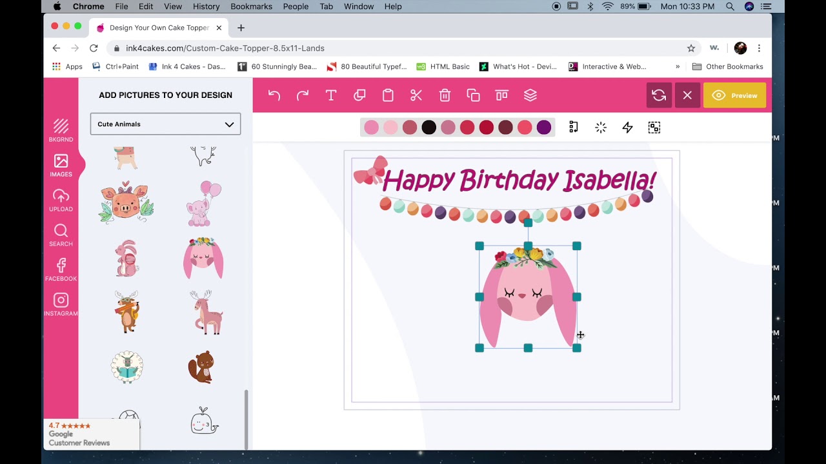
Task: Open the Edit menu
Action: tap(146, 6)
